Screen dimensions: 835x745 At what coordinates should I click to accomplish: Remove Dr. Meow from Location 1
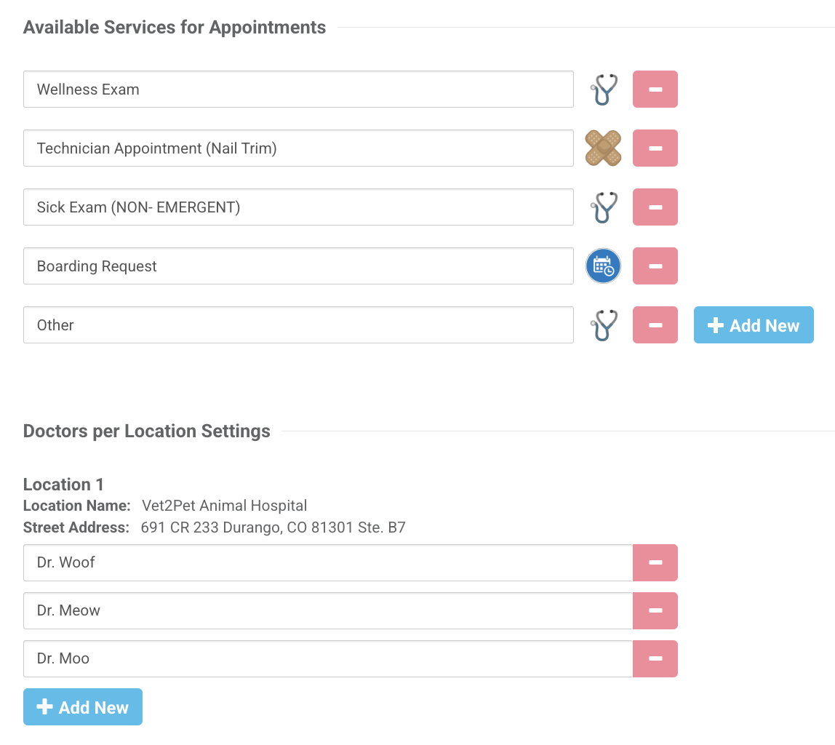(655, 611)
